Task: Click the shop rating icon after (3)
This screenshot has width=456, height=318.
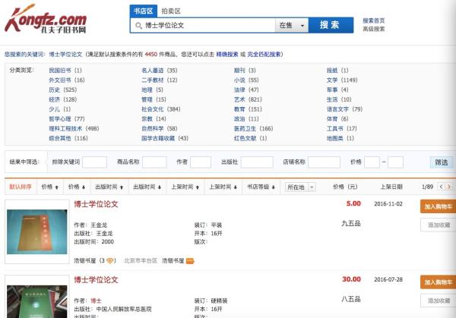Action: (x=110, y=260)
